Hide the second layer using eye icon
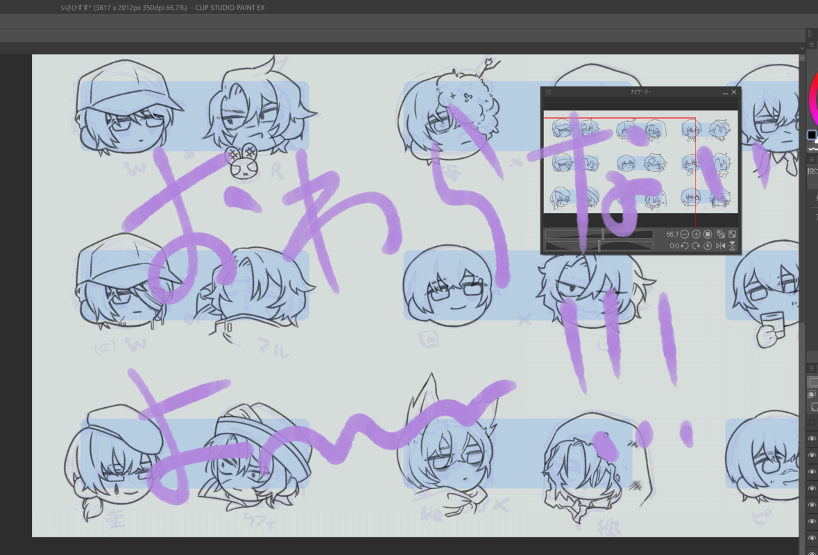 [812, 456]
